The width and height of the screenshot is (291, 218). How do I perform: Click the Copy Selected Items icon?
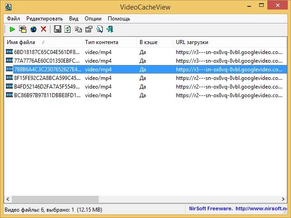[x=78, y=29]
